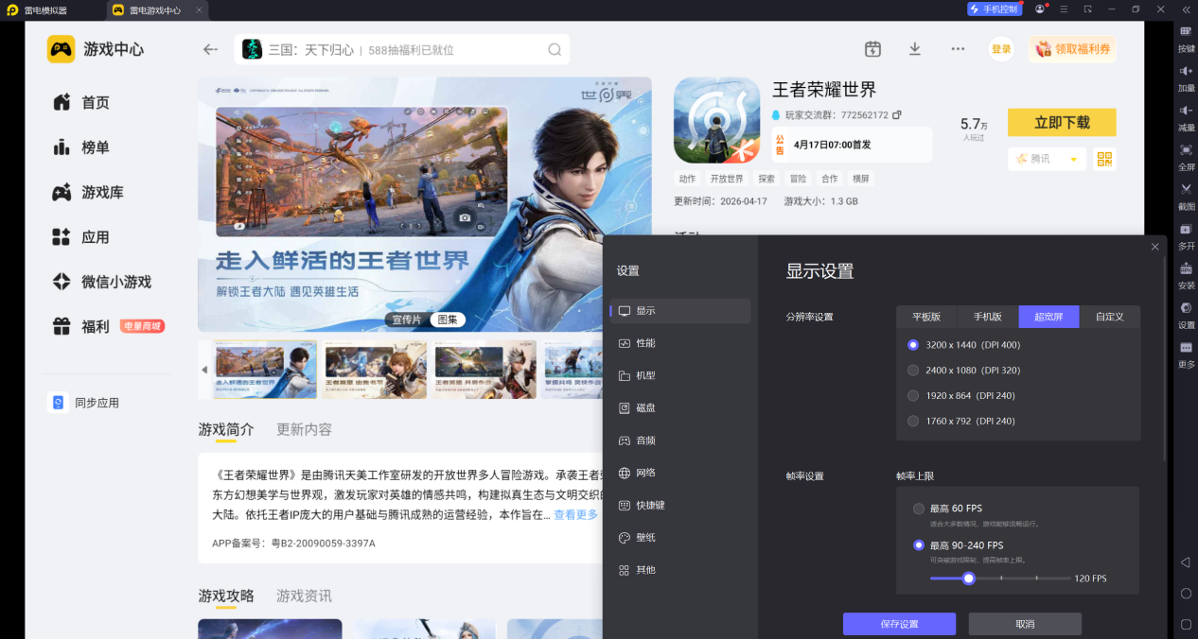Click 立即下载 download button
Screen dimensions: 1198x639
(1062, 123)
